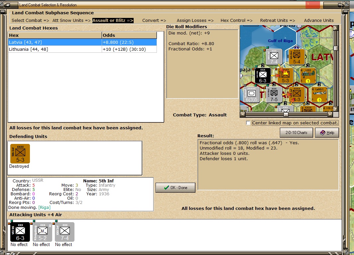Click the Advance Units sequence step
354x255 pixels.
319,21
